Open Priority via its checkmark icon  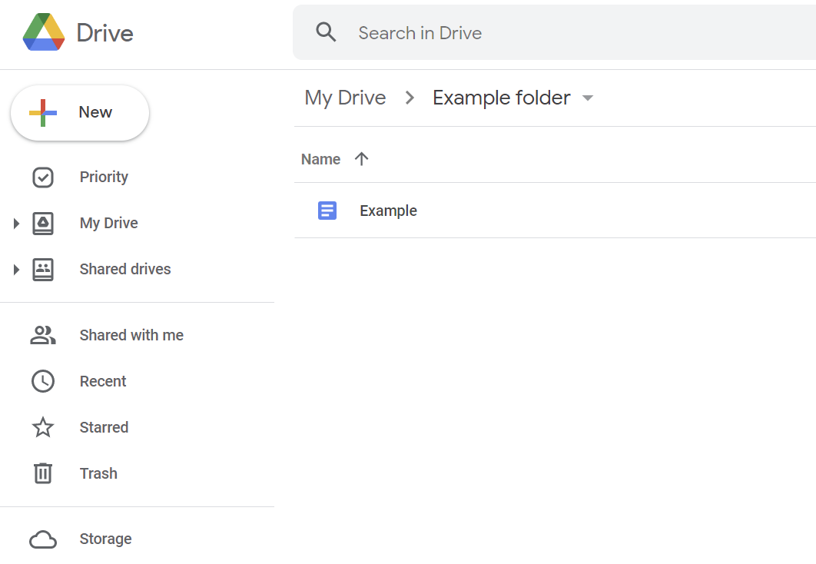tap(43, 177)
